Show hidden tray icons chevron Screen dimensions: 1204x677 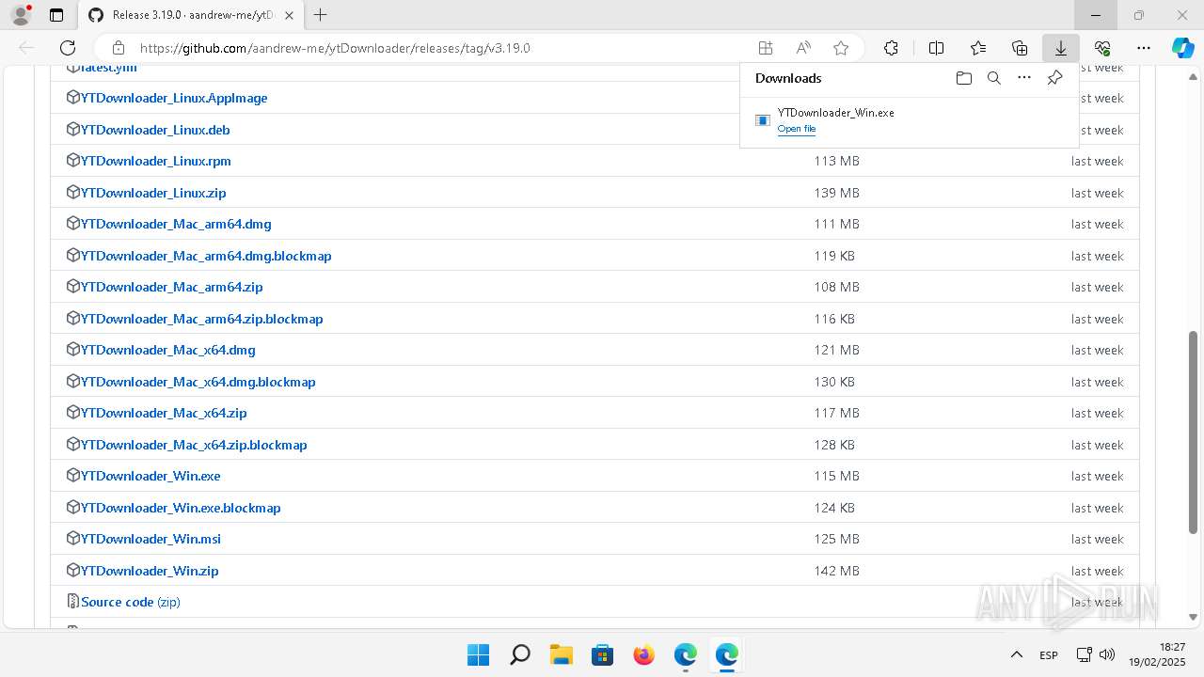1016,654
